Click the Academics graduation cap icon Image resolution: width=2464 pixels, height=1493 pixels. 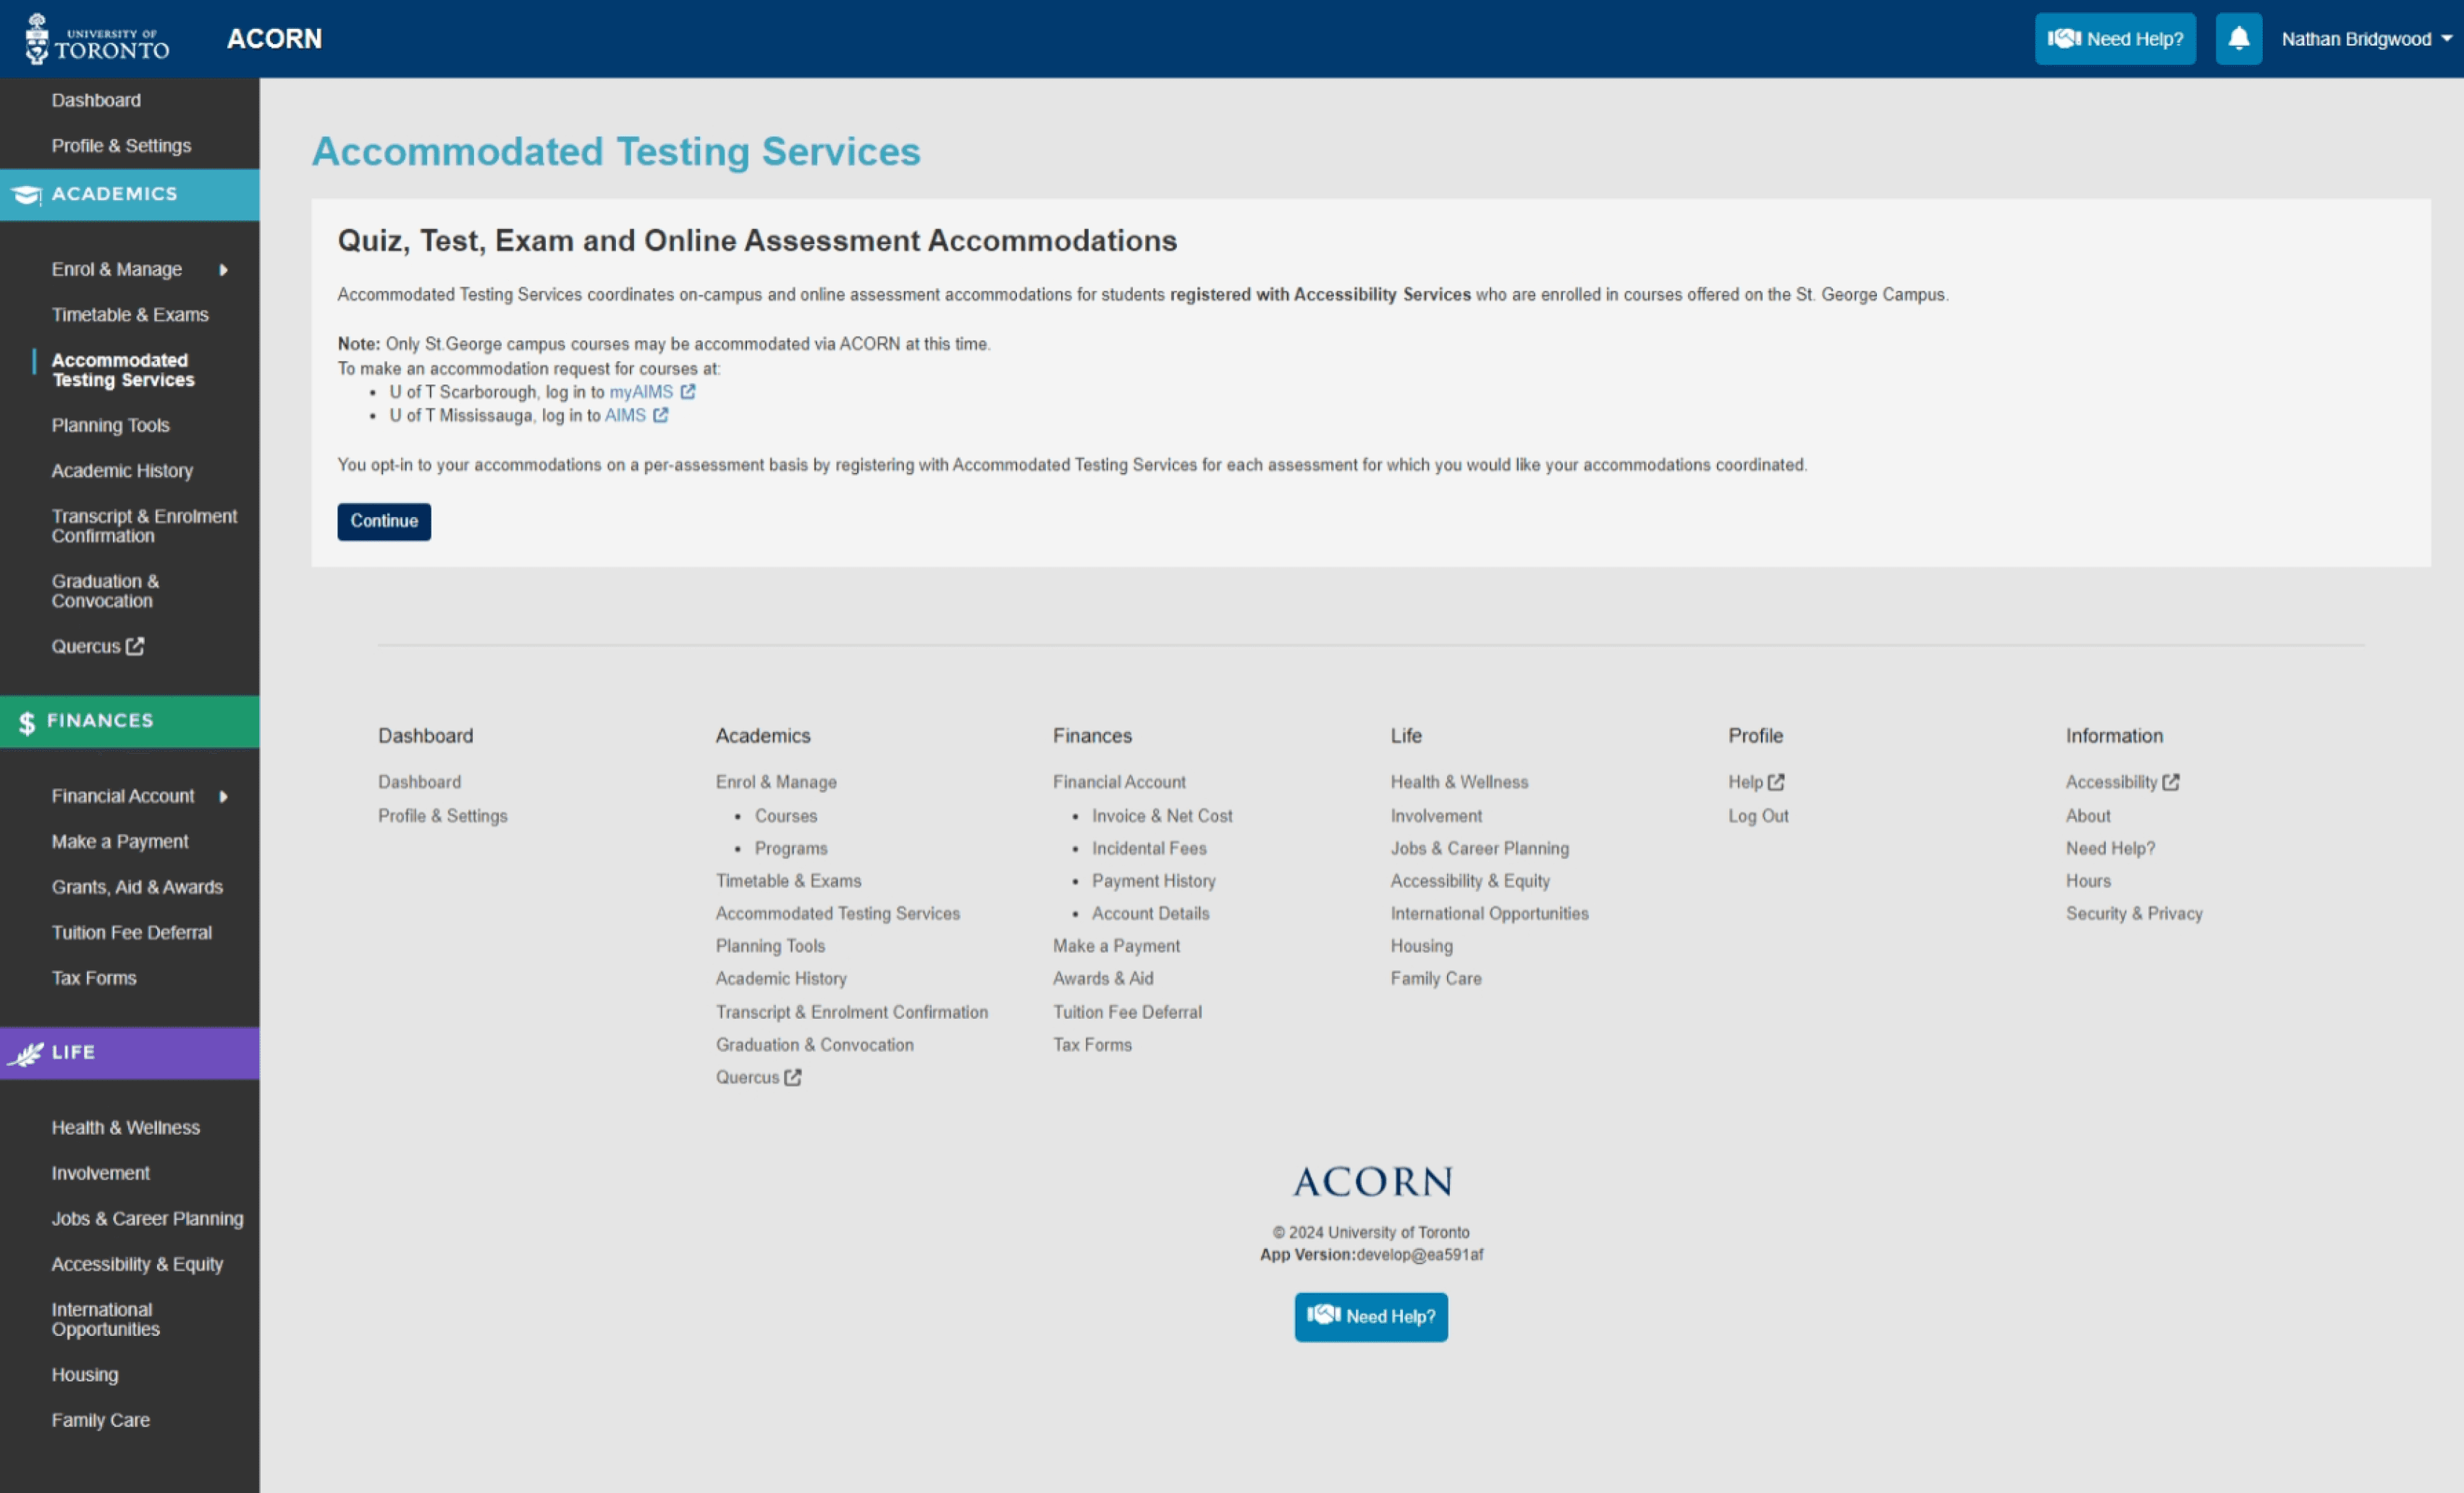27,195
